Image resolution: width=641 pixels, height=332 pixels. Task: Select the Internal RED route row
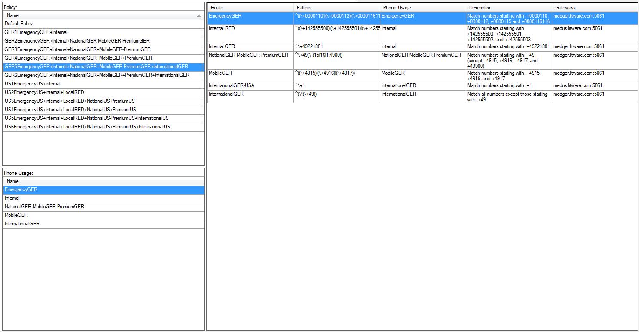[x=423, y=34]
